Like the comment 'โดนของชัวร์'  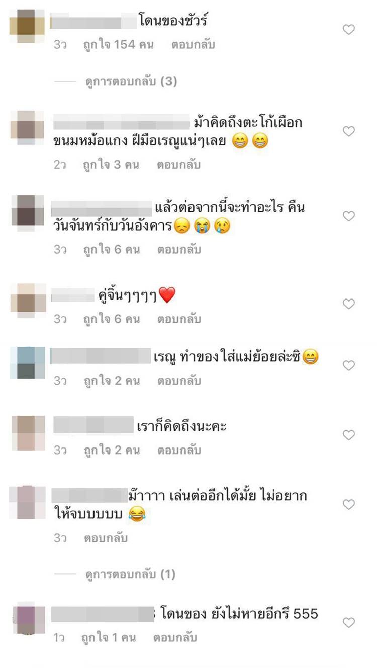[x=349, y=30]
